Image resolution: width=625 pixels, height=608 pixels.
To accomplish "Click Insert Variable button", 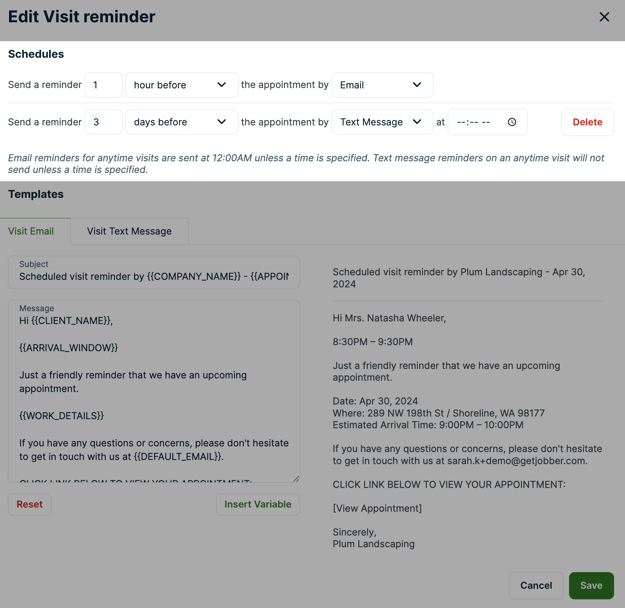I will pos(258,505).
